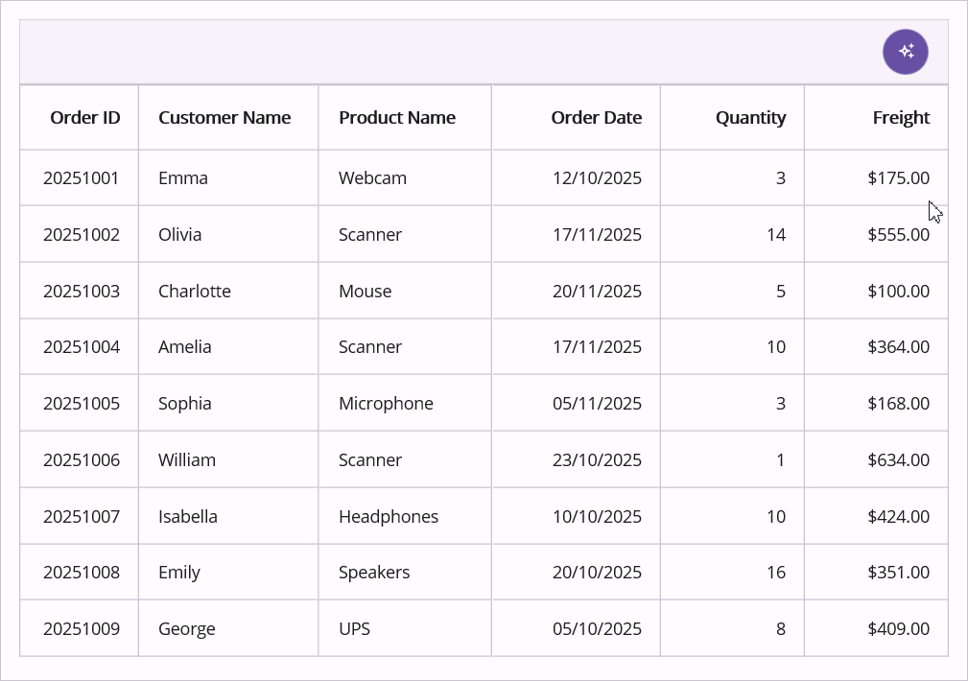The height and width of the screenshot is (681, 968).
Task: Click Amelia's freight value $364.00
Action: click(x=898, y=347)
